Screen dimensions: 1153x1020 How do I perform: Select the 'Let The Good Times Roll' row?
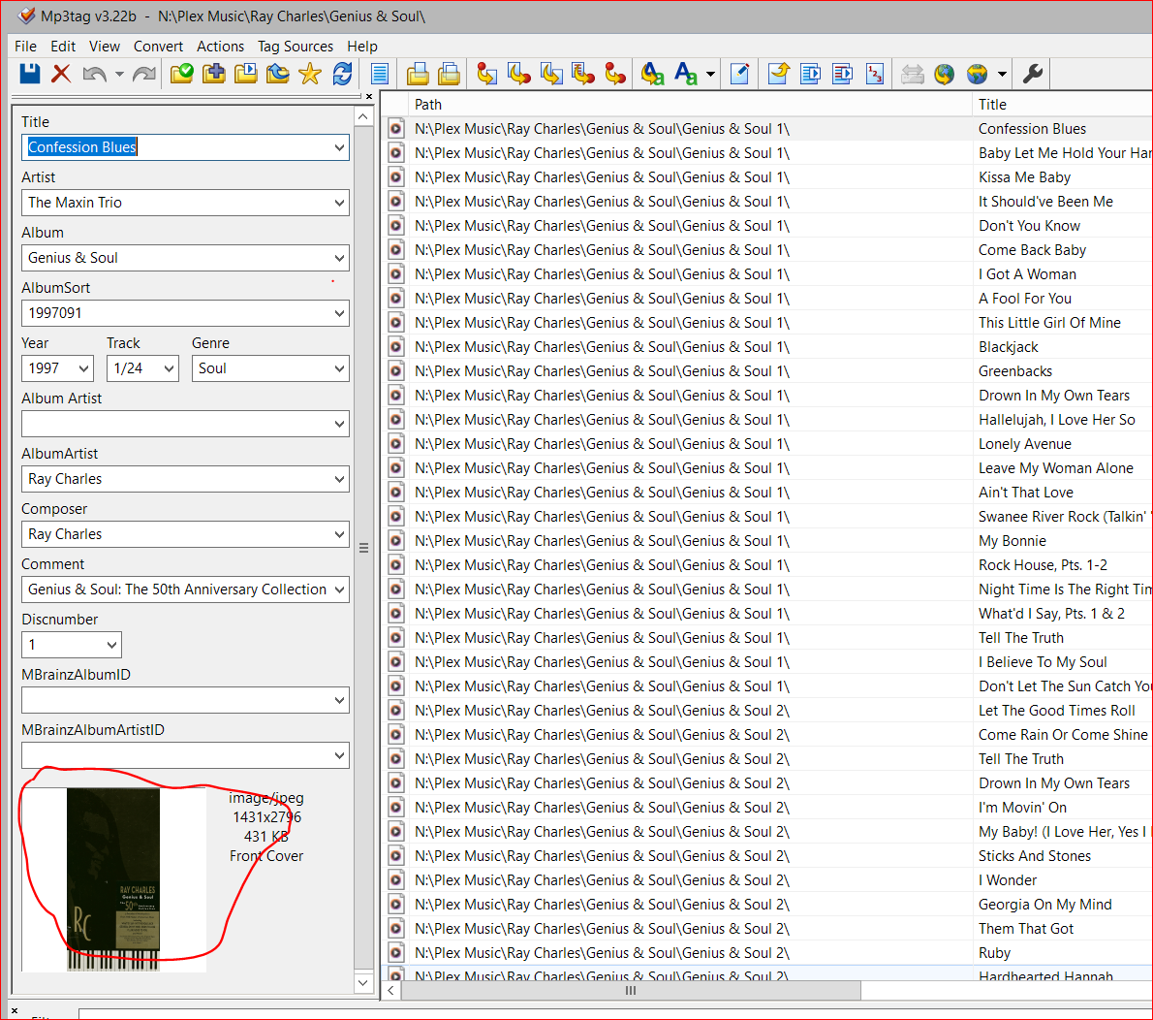767,710
